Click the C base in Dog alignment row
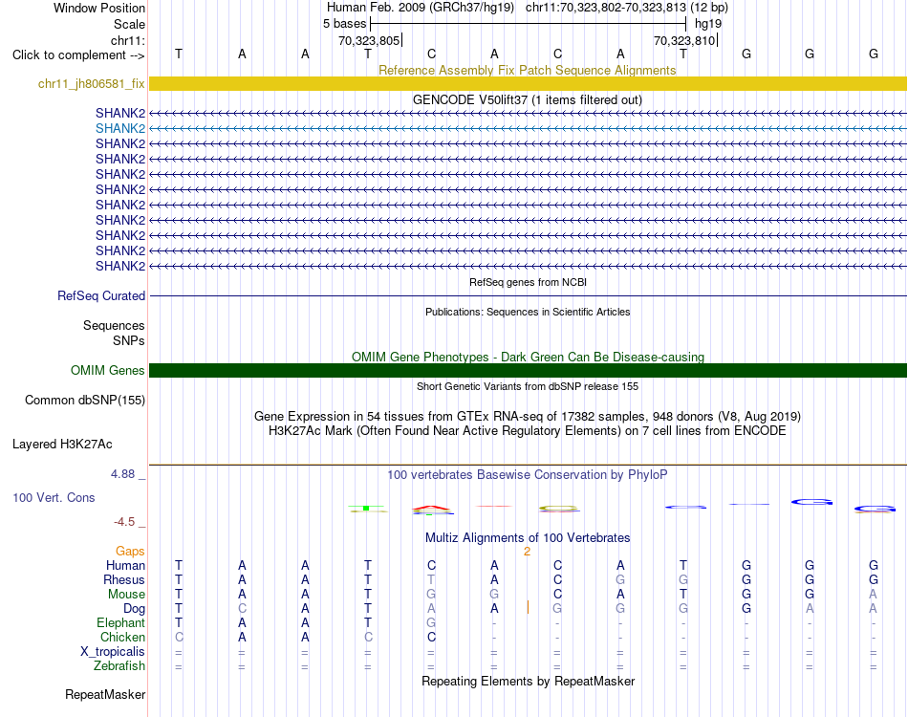 click(x=242, y=609)
